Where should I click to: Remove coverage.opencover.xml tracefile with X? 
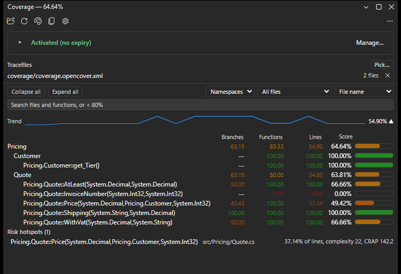[x=388, y=75]
